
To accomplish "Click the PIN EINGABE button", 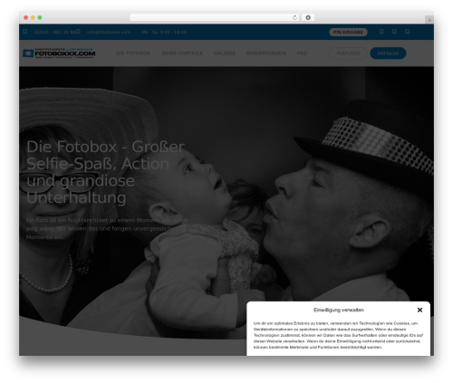I will click(348, 32).
